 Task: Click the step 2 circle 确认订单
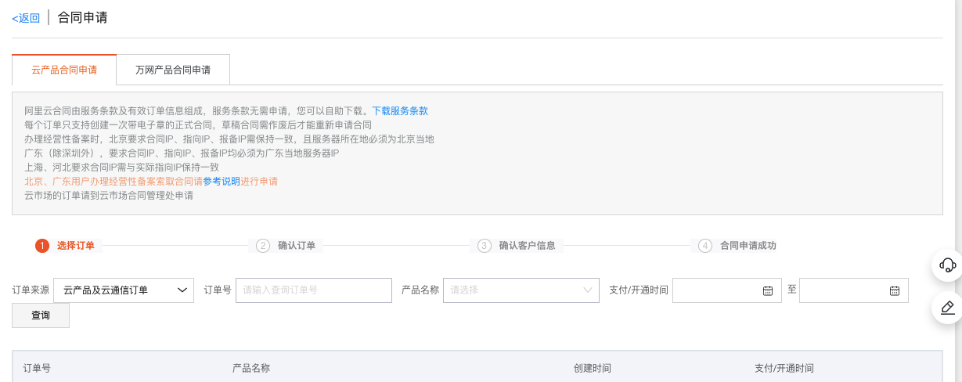[x=263, y=246]
